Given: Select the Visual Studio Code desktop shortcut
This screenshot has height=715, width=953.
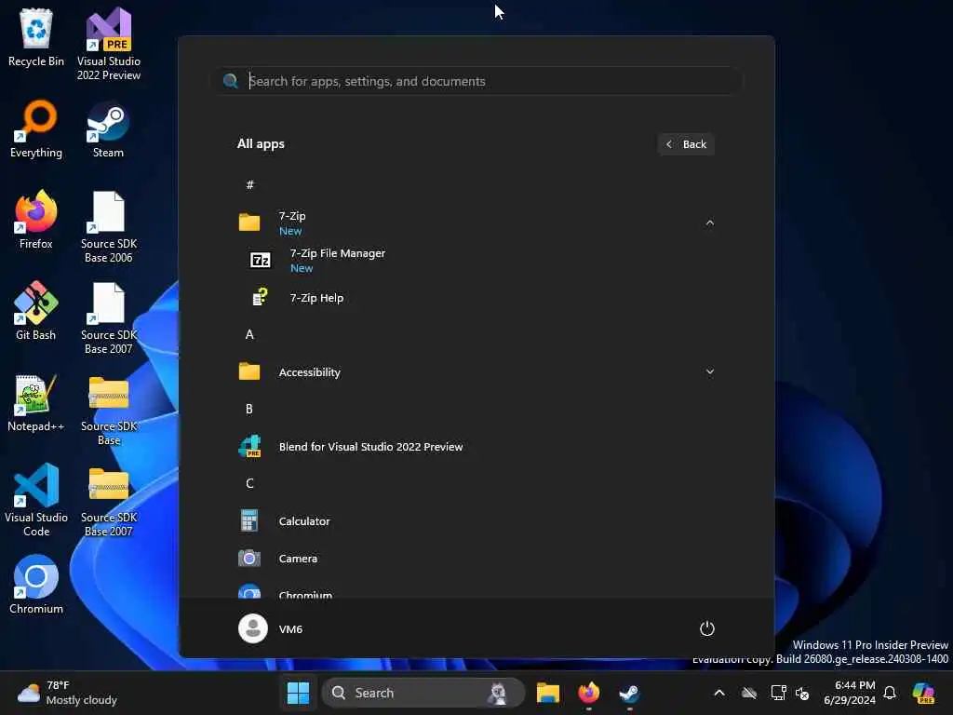Looking at the screenshot, I should tap(36, 500).
